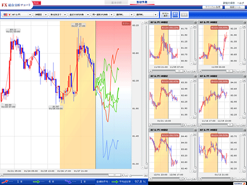Switch to the 形状予測 tab
Image resolution: width=247 pixels, height=185 pixels.
tap(142, 2)
